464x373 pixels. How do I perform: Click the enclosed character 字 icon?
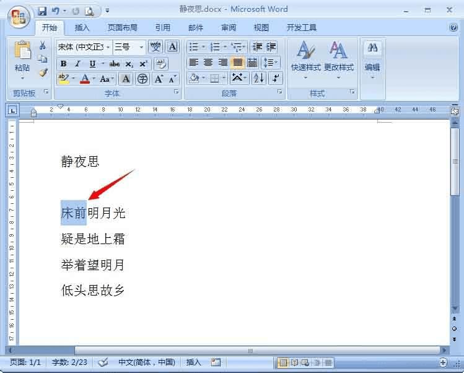[142, 79]
